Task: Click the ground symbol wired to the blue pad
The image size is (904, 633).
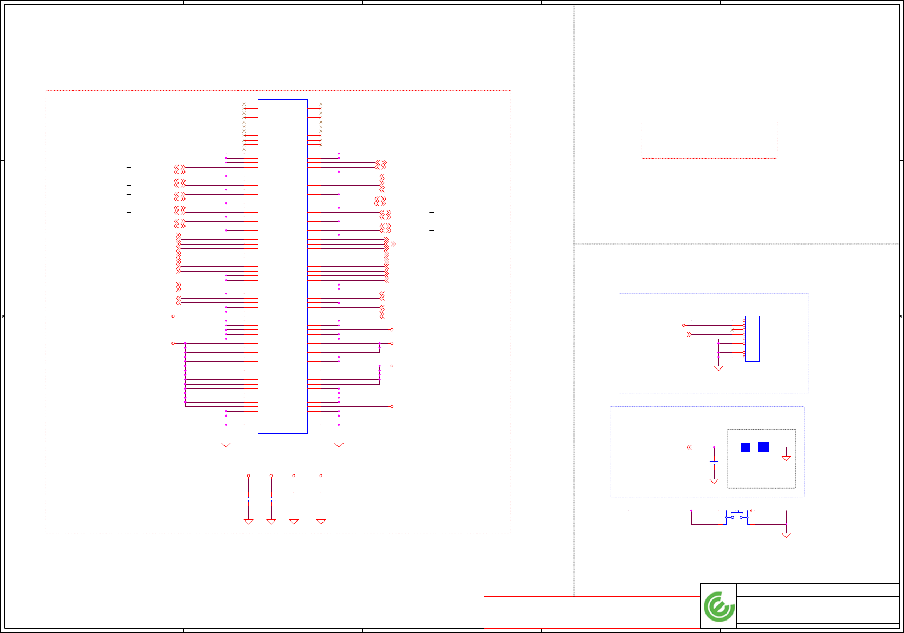Action: [786, 458]
